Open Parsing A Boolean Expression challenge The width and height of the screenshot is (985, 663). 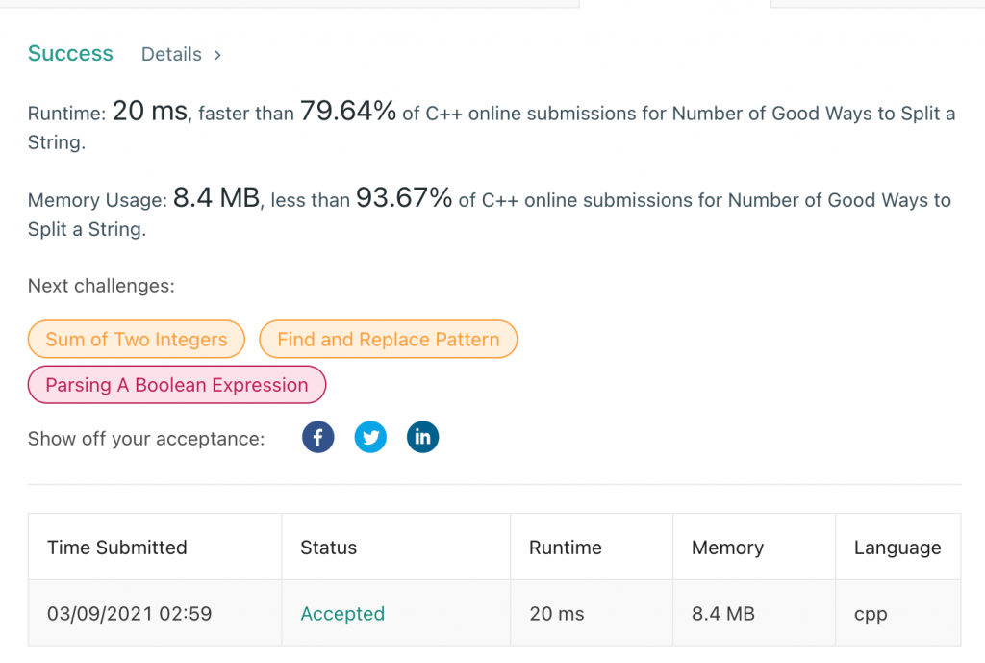click(x=176, y=384)
